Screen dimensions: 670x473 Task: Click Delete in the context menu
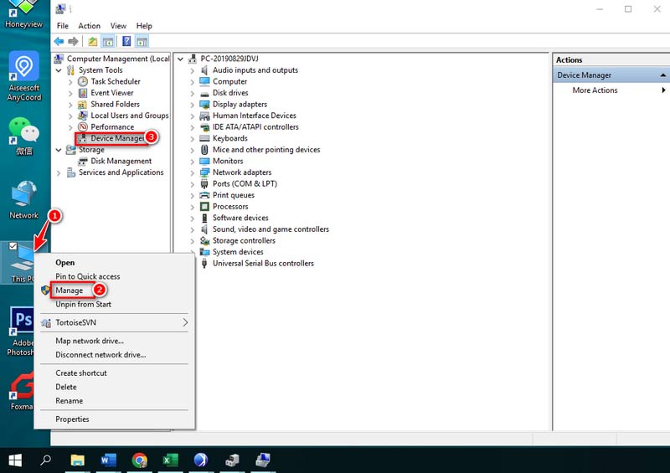66,387
